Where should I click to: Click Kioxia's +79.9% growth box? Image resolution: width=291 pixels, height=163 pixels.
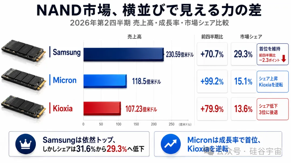[212, 109]
